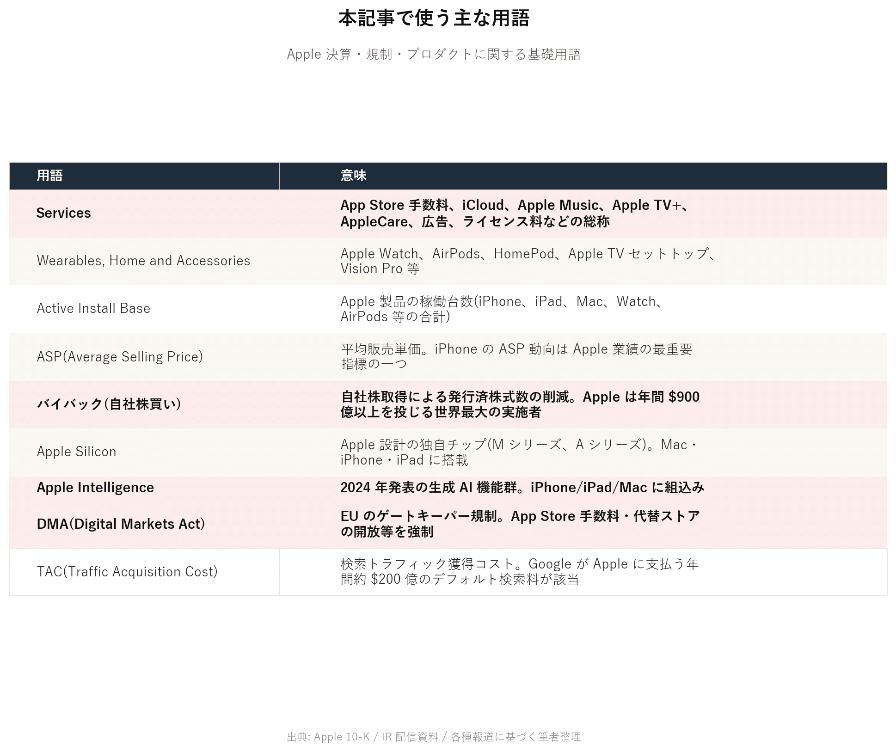
Task: Click the 2024 年発表の生成 AI 機能群 description
Action: tap(583, 488)
